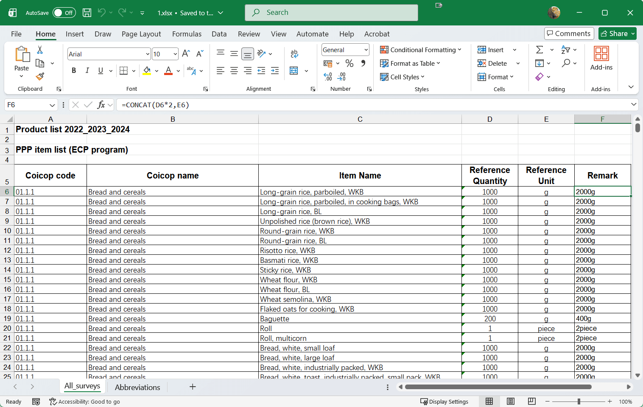Toggle the AutoSave switch

coord(64,13)
